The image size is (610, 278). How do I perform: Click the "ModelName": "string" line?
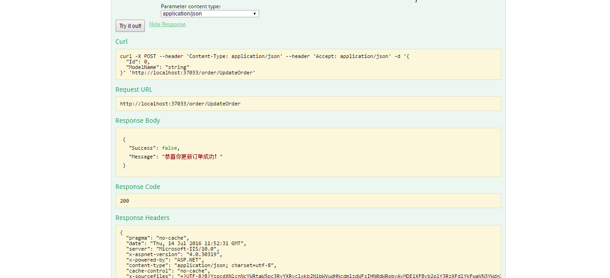point(158,67)
